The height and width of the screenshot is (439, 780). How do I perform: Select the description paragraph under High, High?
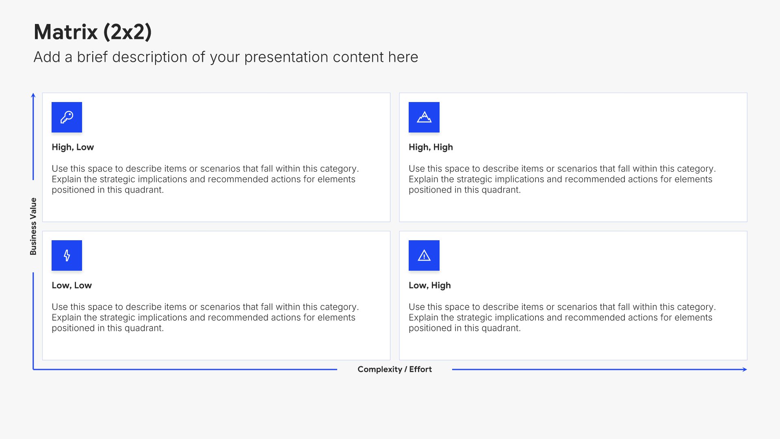562,179
